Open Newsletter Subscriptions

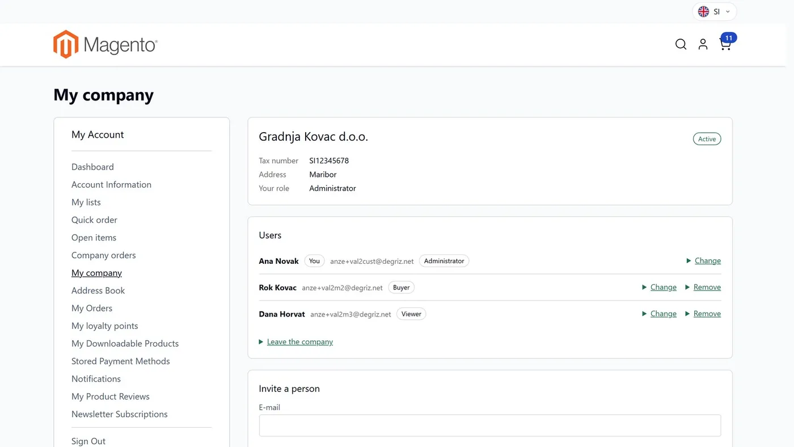click(x=119, y=414)
